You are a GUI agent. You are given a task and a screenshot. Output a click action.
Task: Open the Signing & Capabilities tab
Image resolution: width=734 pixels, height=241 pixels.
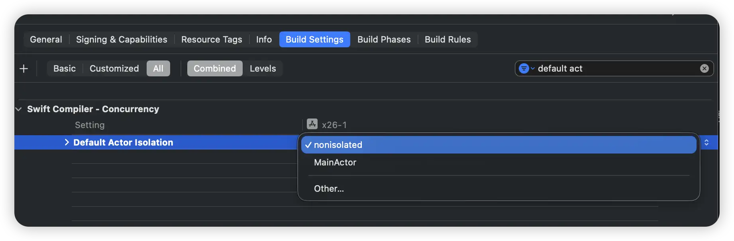[122, 39]
